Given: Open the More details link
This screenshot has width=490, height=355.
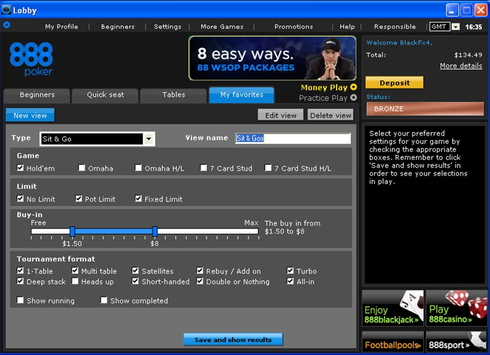Looking at the screenshot, I should [461, 65].
